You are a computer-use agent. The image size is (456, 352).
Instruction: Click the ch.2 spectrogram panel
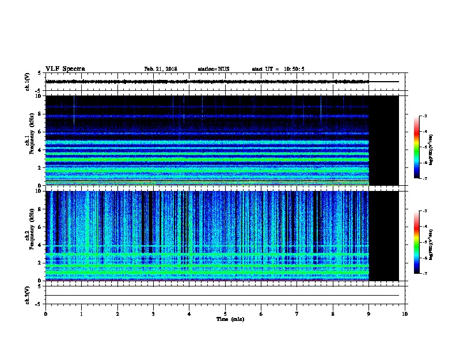point(222,236)
